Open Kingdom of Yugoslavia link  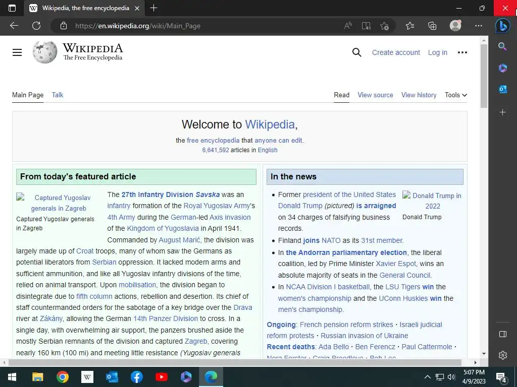coord(163,228)
